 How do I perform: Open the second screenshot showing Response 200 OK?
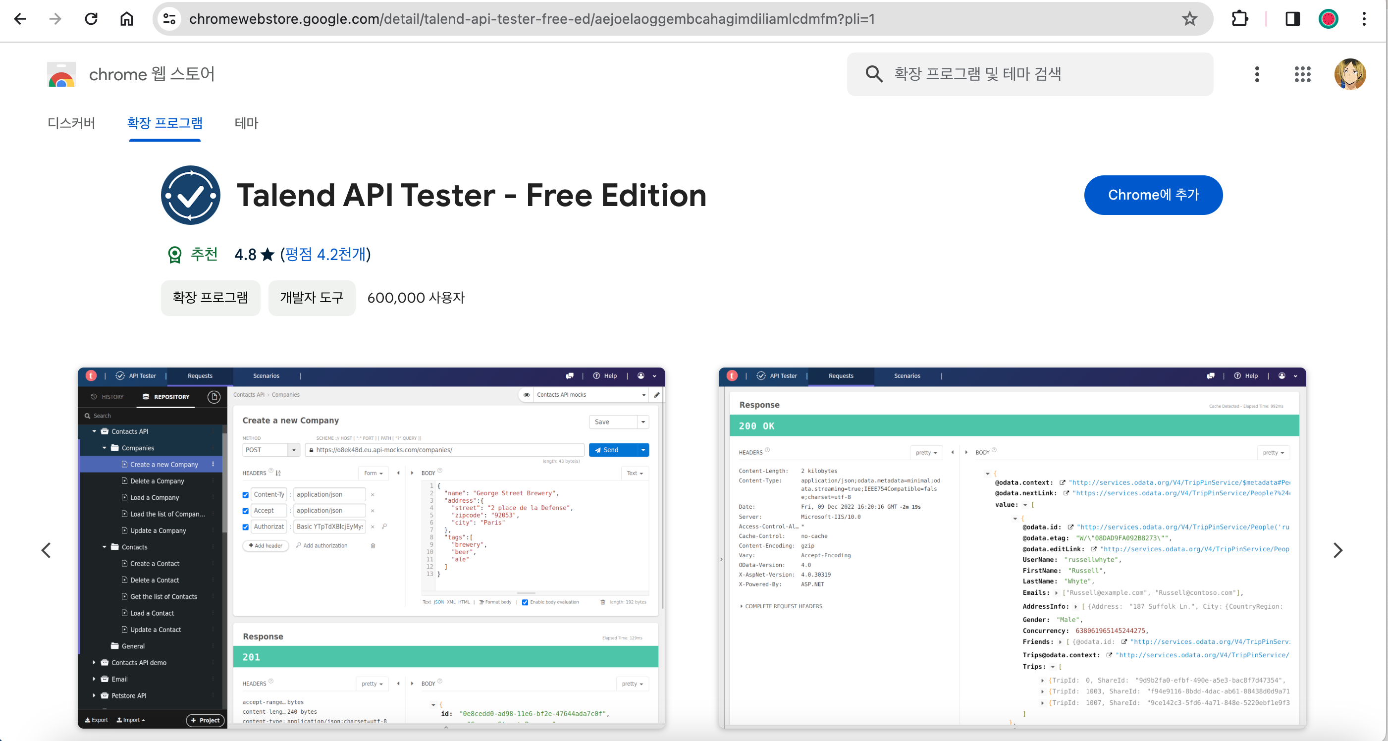click(x=1012, y=548)
